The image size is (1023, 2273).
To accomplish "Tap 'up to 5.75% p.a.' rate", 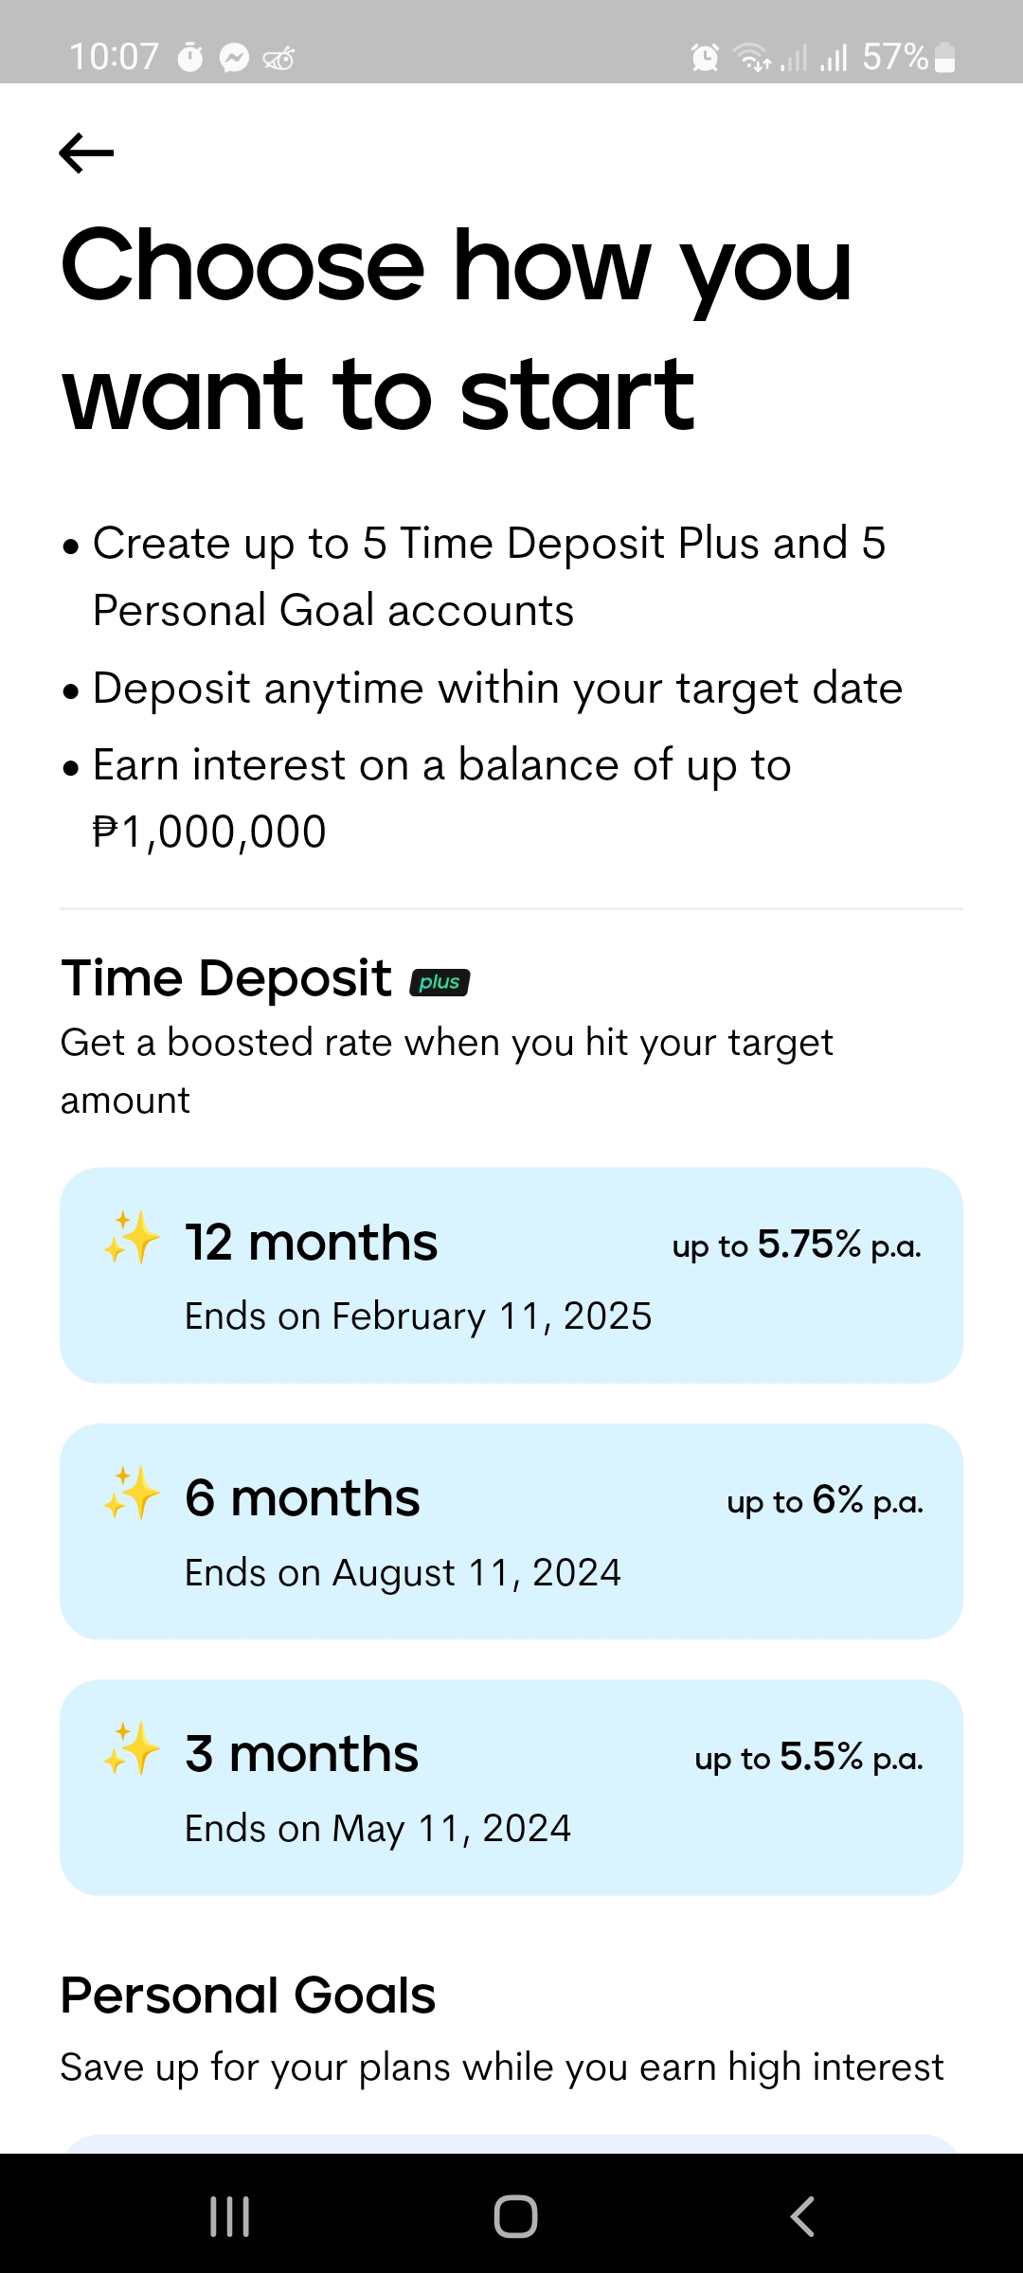I will [797, 1244].
